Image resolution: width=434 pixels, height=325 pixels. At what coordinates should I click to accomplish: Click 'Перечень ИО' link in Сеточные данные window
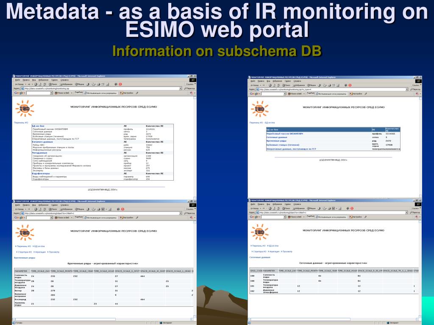258,246
